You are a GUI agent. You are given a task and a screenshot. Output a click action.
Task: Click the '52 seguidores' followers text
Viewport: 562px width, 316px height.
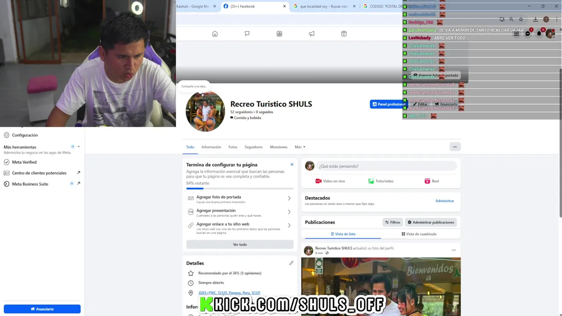pos(241,112)
